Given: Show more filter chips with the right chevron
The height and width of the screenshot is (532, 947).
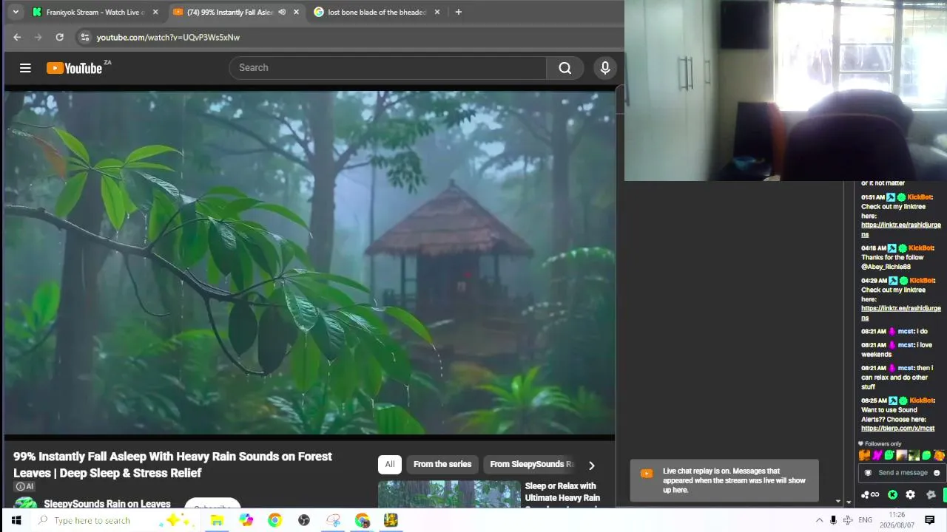Looking at the screenshot, I should click(591, 465).
